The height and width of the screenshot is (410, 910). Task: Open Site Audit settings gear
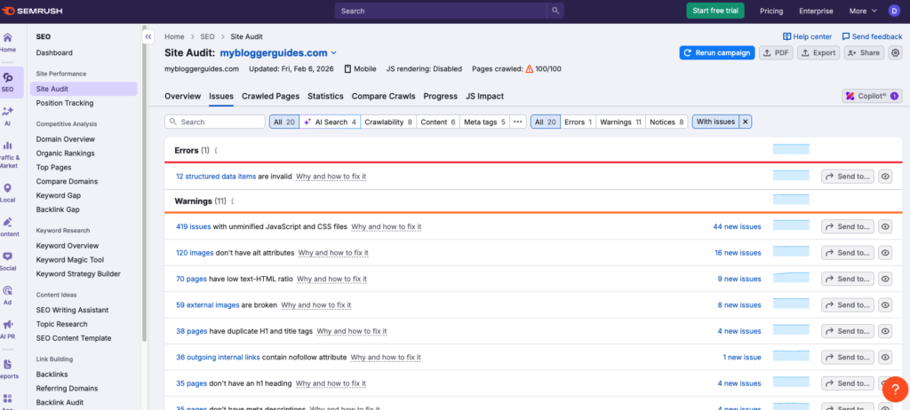point(896,52)
